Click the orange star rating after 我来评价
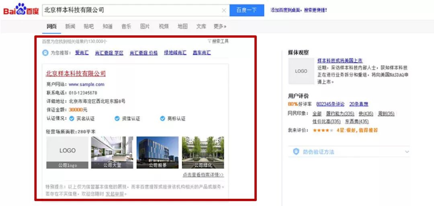The height and width of the screenshot is (206, 434). [x=323, y=130]
